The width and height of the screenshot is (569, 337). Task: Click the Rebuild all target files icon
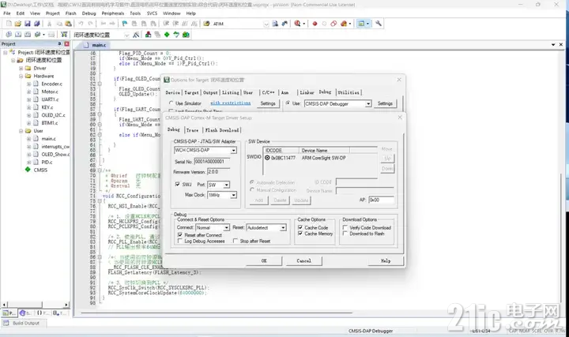coord(27,35)
